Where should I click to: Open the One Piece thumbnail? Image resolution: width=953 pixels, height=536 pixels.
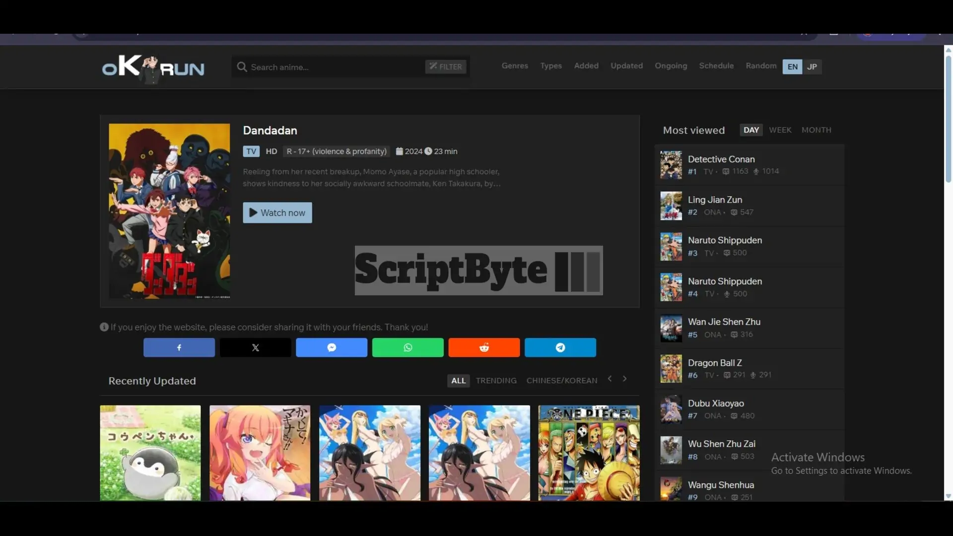(x=588, y=453)
